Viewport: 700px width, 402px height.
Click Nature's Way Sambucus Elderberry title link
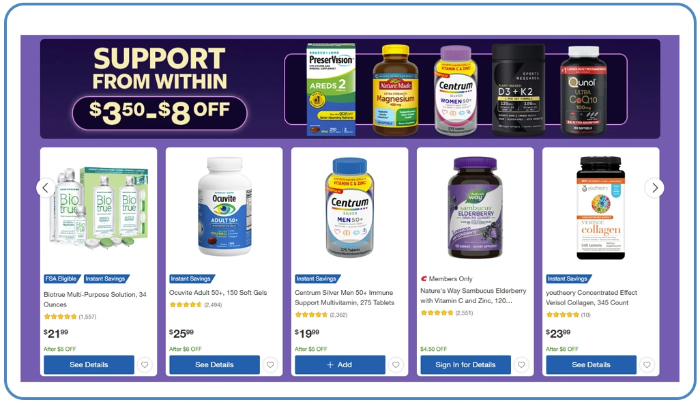tap(473, 296)
